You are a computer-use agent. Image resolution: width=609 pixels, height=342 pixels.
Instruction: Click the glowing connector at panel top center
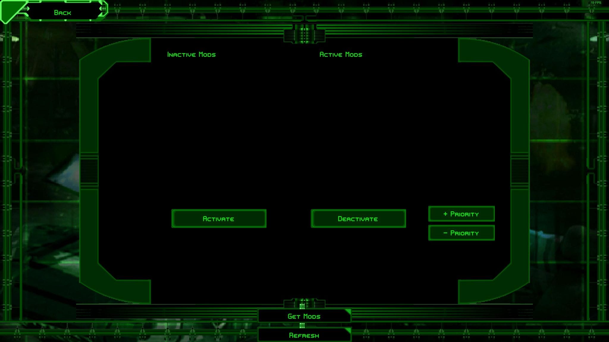click(x=304, y=34)
